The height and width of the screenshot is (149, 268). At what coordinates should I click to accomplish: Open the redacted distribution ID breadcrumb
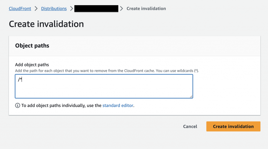point(96,9)
